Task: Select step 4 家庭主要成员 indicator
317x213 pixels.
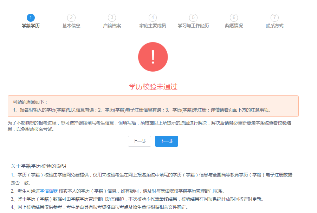Action: (153, 17)
